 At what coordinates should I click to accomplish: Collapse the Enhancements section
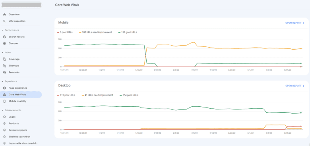[x=2, y=110]
